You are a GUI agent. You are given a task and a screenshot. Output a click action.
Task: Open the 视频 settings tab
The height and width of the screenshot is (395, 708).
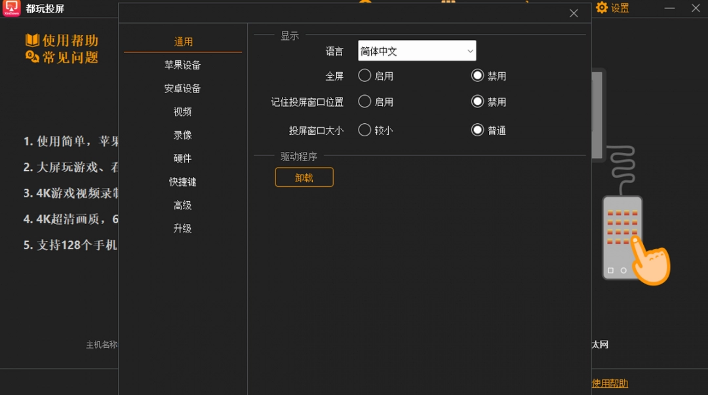coord(182,111)
